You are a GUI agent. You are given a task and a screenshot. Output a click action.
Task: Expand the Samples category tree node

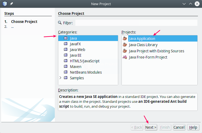pyautogui.click(x=60, y=78)
